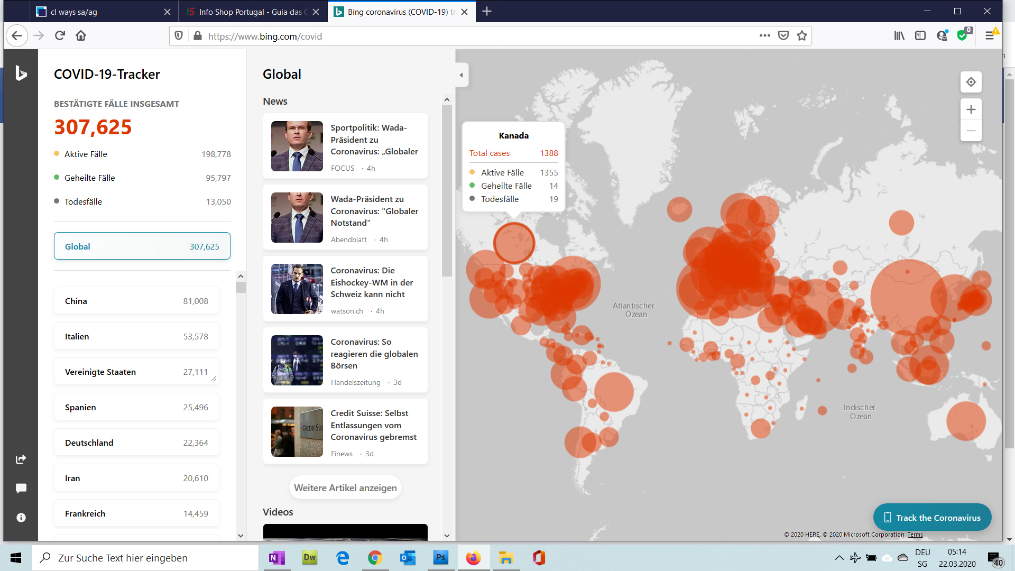
Task: Open Firefox library icon
Action: [899, 36]
